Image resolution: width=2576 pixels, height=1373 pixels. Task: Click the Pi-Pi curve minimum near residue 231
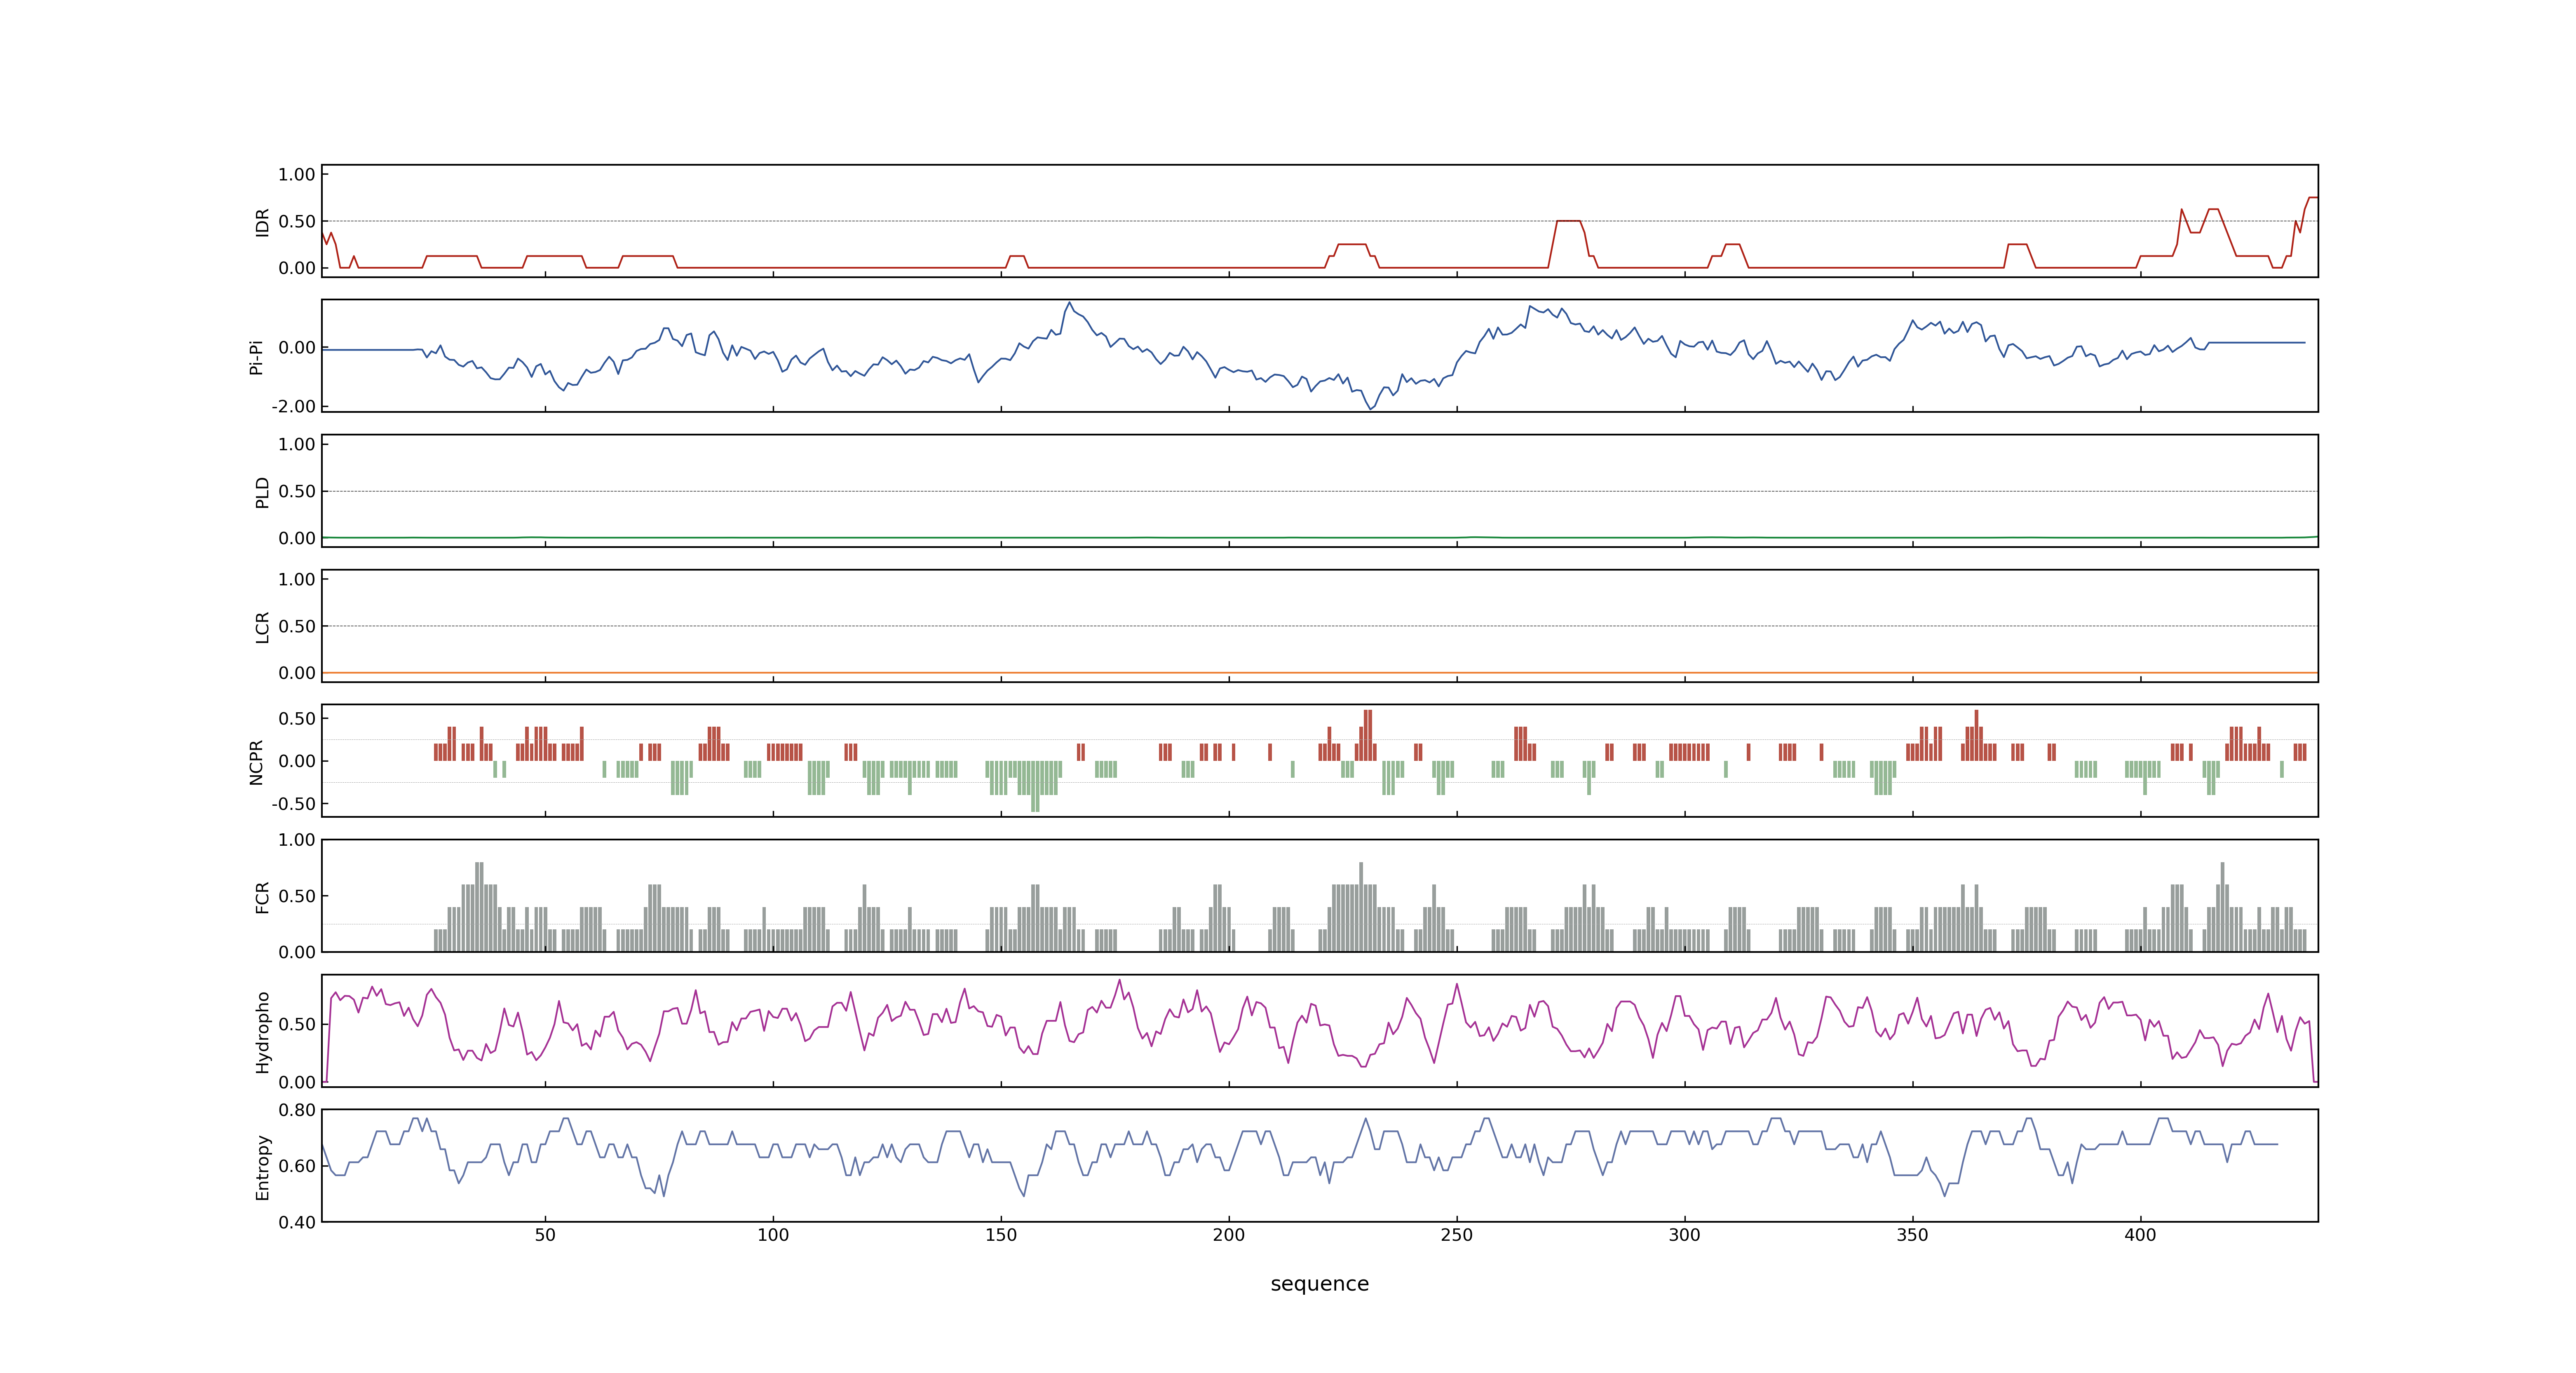pos(1371,409)
